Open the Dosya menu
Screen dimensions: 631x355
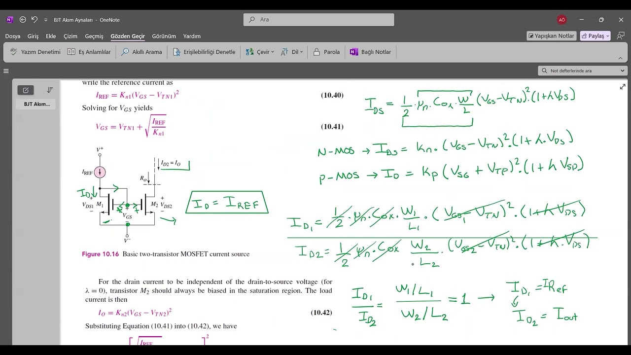[13, 36]
